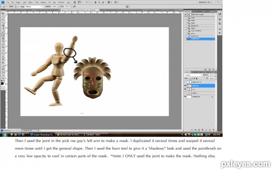Set the history brush source at the snapshot
Screen dimensions: 272x170
[x=185, y=15]
